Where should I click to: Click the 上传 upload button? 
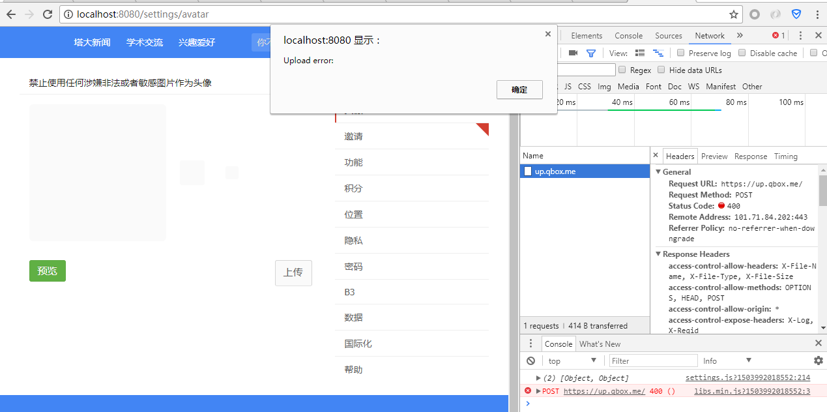coord(293,272)
